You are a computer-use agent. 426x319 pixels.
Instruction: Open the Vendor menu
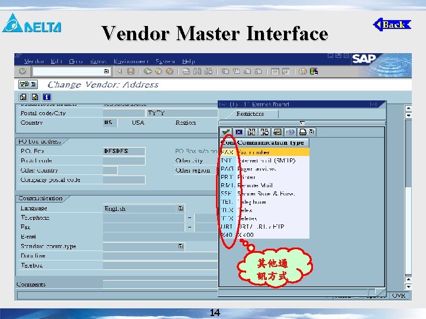click(x=34, y=61)
